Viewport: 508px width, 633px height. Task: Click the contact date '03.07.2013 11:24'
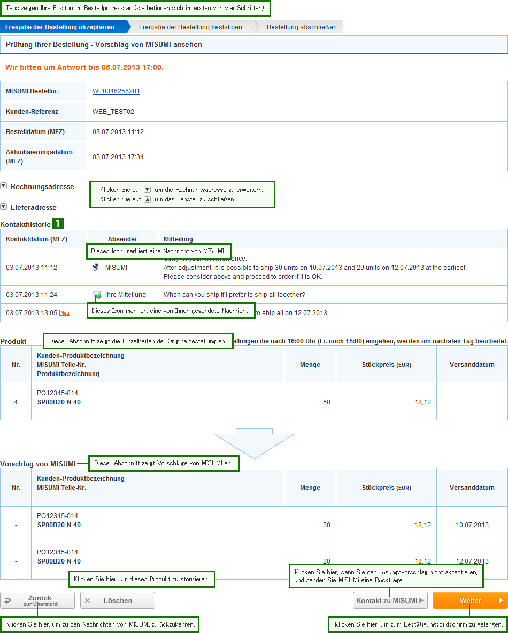tap(32, 295)
